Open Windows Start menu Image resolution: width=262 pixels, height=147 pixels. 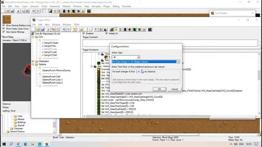pyautogui.click(x=4, y=144)
